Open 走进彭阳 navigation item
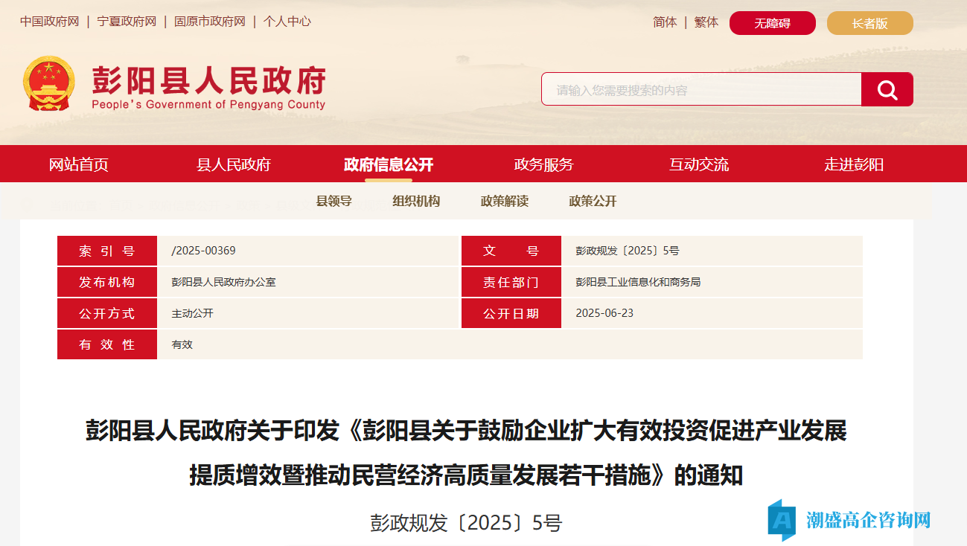The height and width of the screenshot is (546, 967). coord(854,164)
